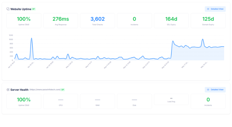Select the Load Avg card
The width and height of the screenshot is (232, 127).
click(171, 100)
